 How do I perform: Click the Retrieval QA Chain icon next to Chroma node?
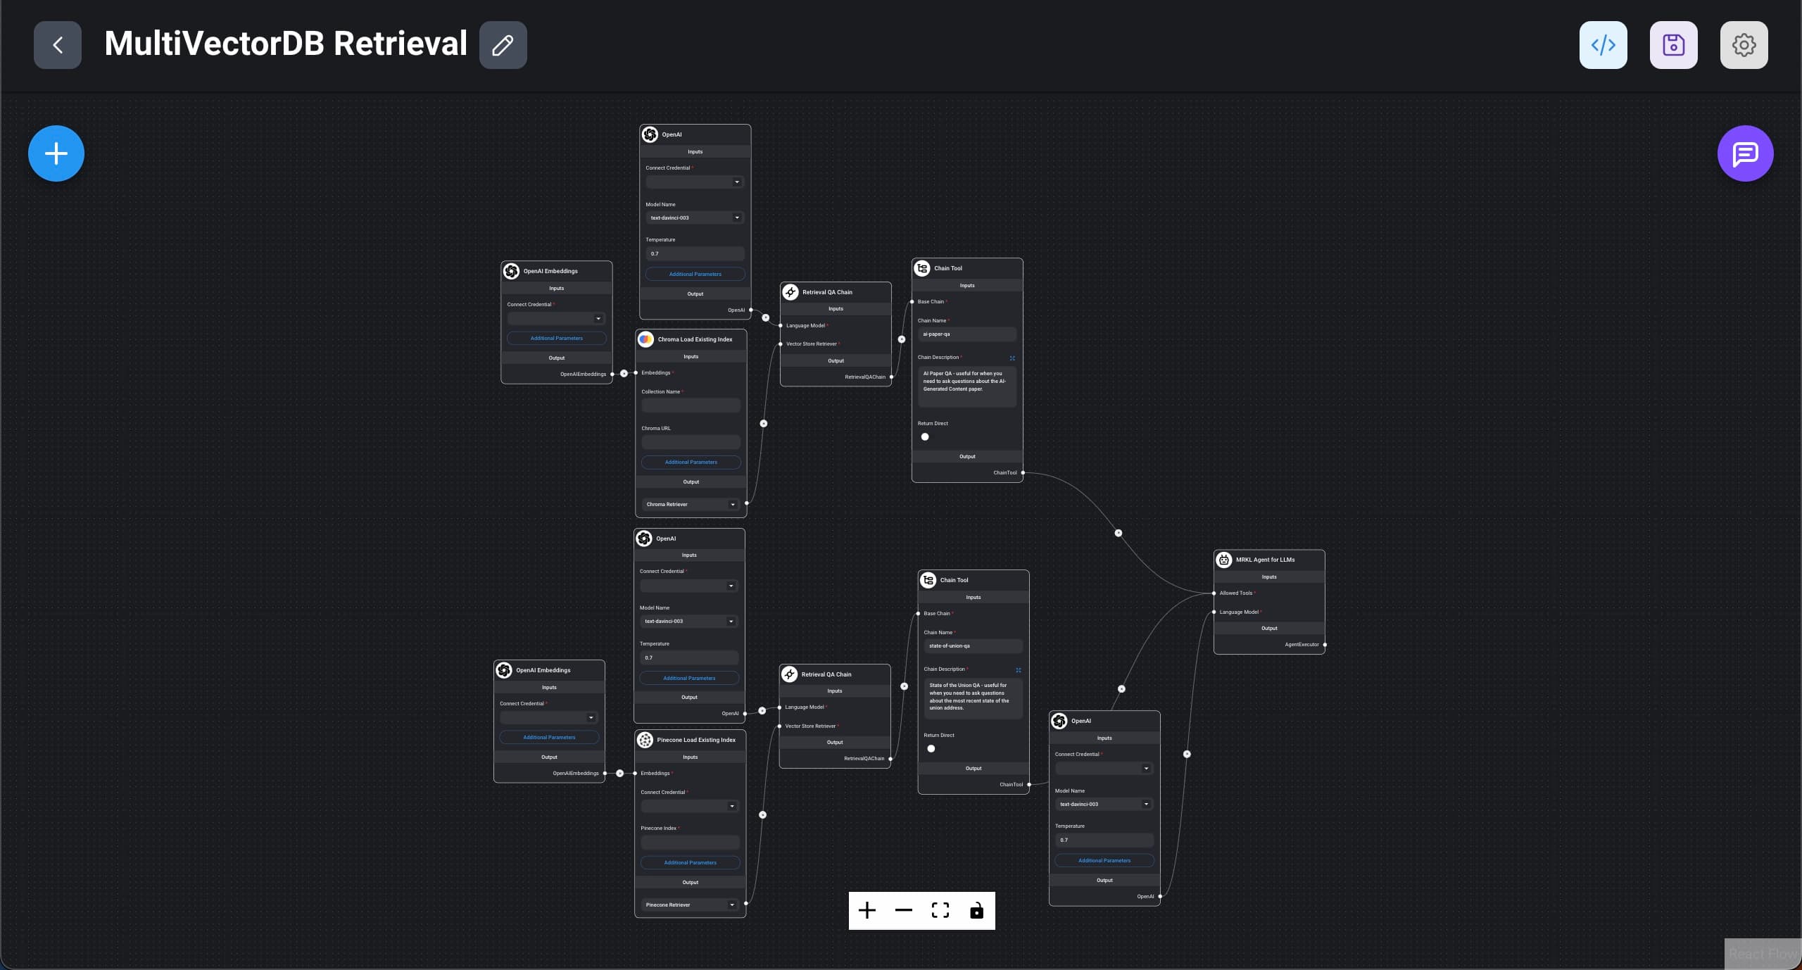click(x=790, y=292)
